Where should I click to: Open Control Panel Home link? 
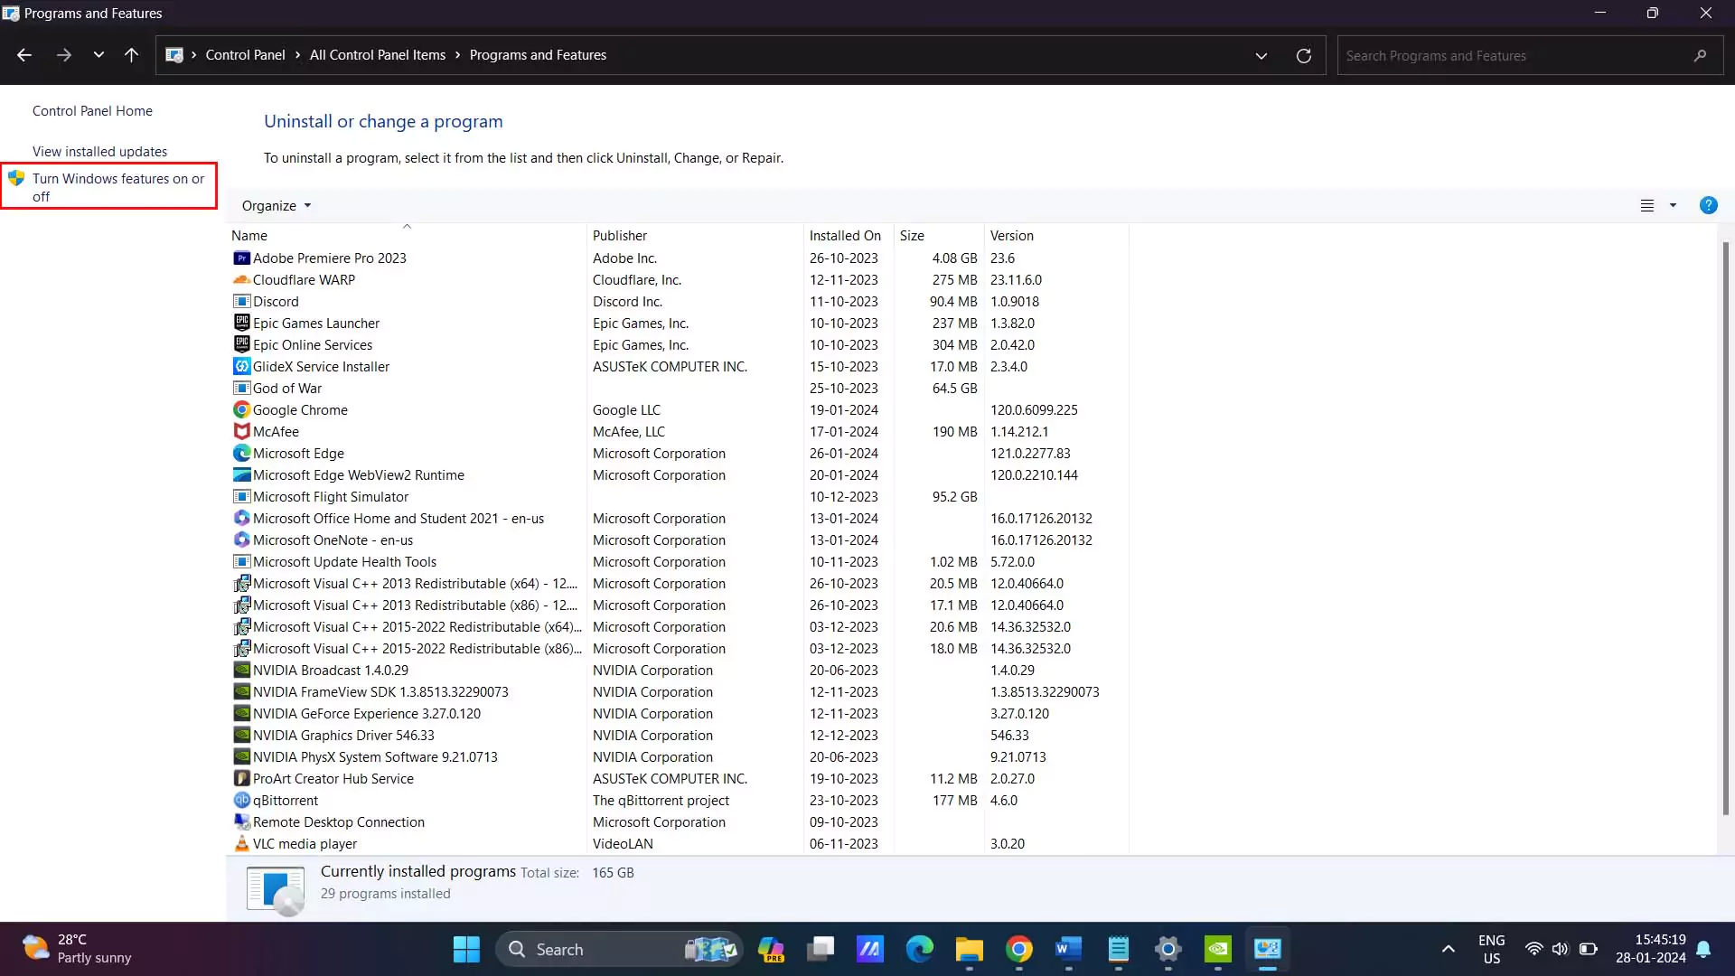pos(92,111)
